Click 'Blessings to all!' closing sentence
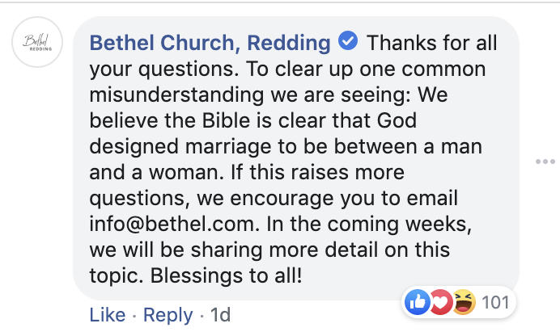Viewport: 560px width, 336px height. (x=226, y=275)
